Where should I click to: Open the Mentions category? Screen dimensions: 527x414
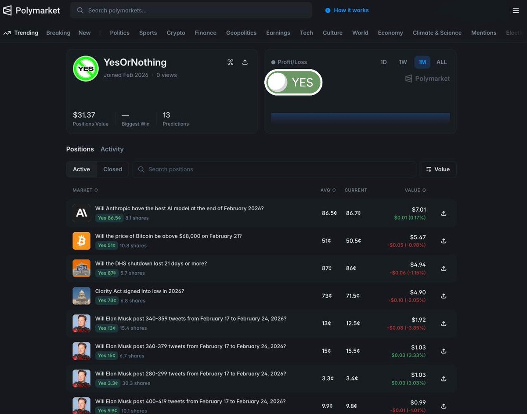pyautogui.click(x=484, y=33)
